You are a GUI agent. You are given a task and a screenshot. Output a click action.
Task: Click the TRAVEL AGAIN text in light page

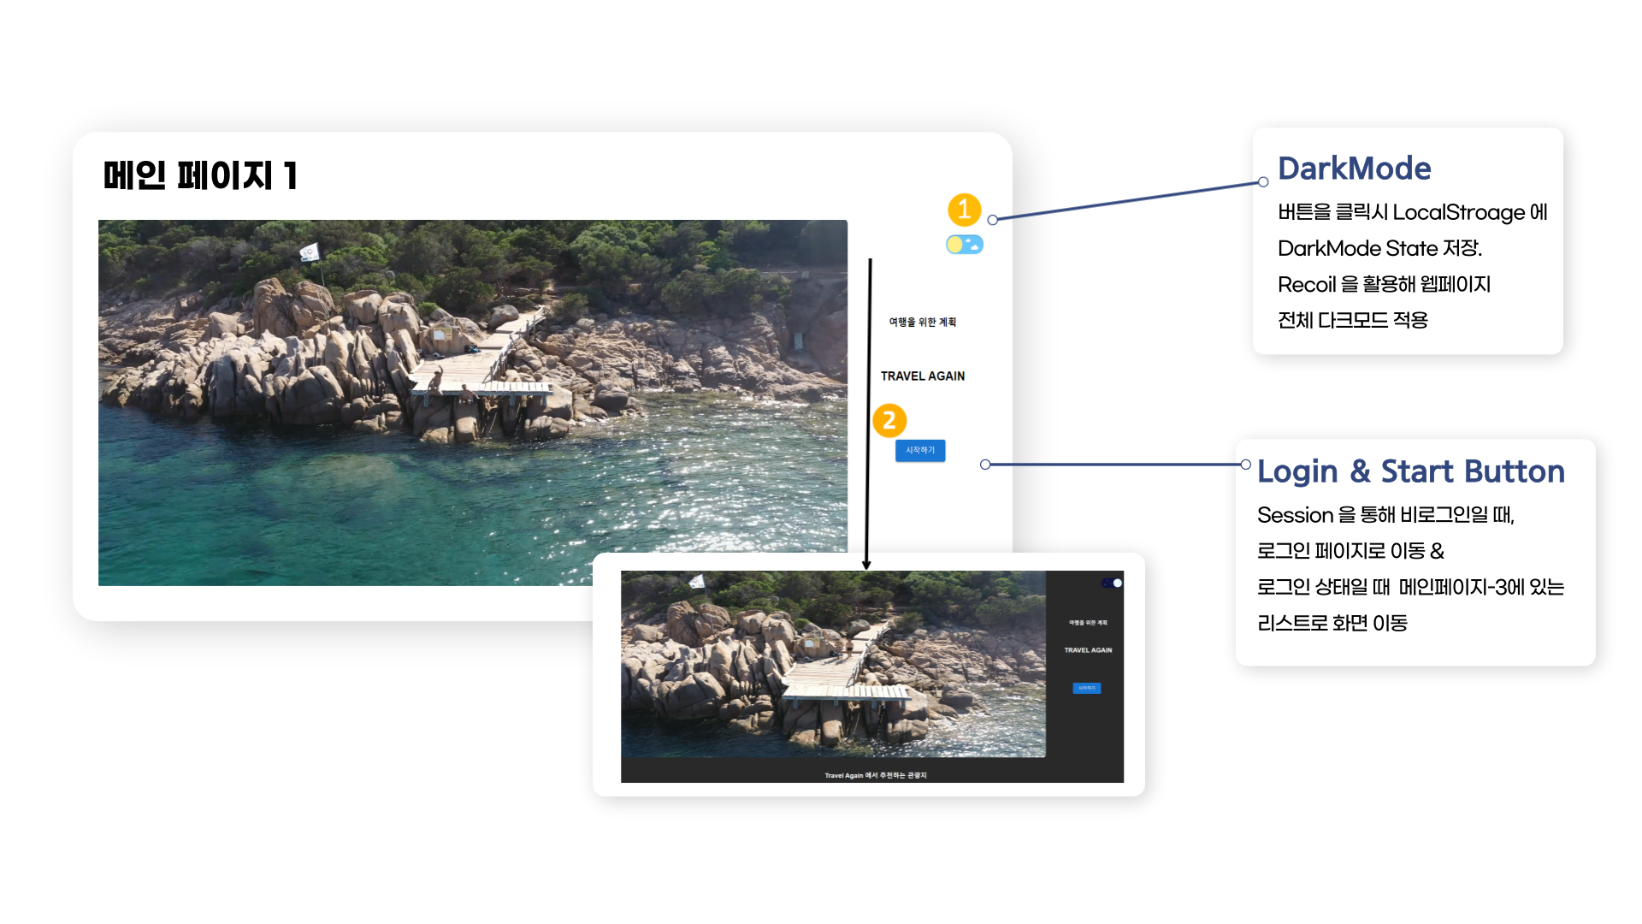click(x=922, y=376)
